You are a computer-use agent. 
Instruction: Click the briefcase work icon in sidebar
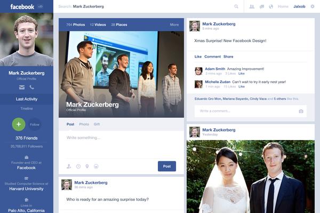point(27,158)
